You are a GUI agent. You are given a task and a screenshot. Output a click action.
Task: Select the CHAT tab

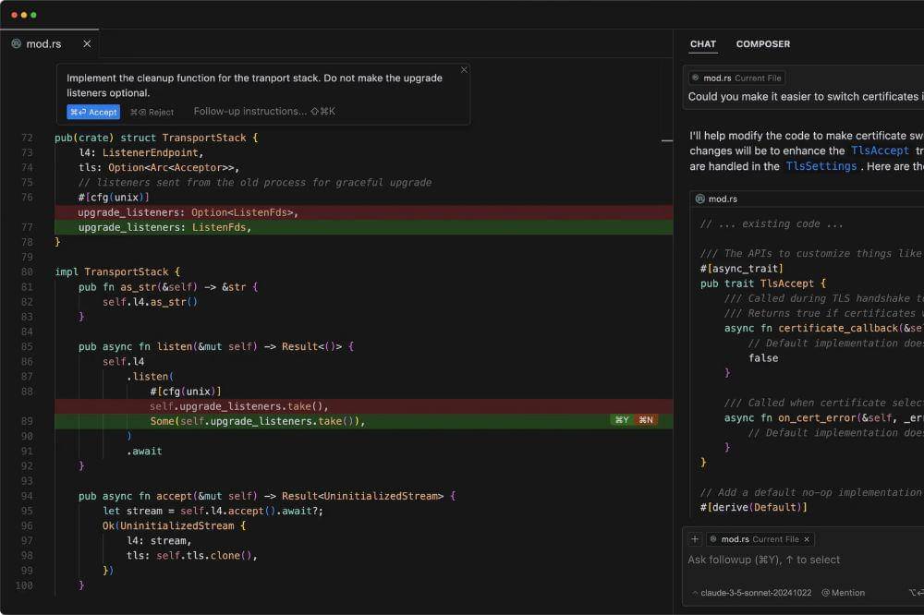tap(702, 43)
